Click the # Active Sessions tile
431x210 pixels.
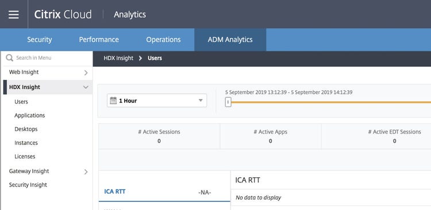[159, 136]
